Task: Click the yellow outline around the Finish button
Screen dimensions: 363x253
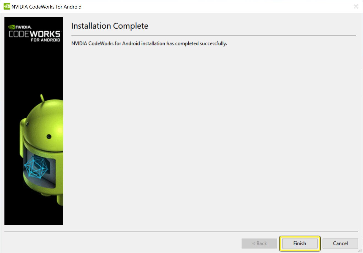Action: tap(300, 237)
